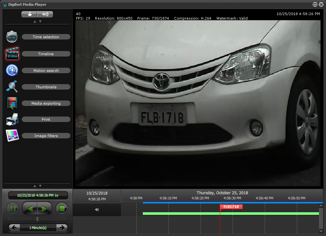This screenshot has width=326, height=236.
Task: Click the FPS: 29 info text
Action: (x=83, y=18)
